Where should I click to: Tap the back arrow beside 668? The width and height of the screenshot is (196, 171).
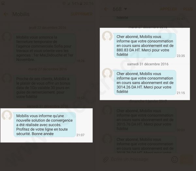(x=106, y=9)
